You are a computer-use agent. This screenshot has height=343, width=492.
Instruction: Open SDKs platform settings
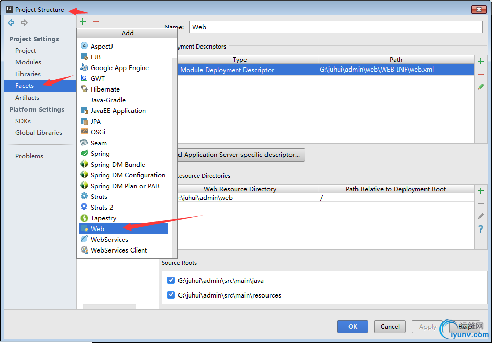point(23,121)
